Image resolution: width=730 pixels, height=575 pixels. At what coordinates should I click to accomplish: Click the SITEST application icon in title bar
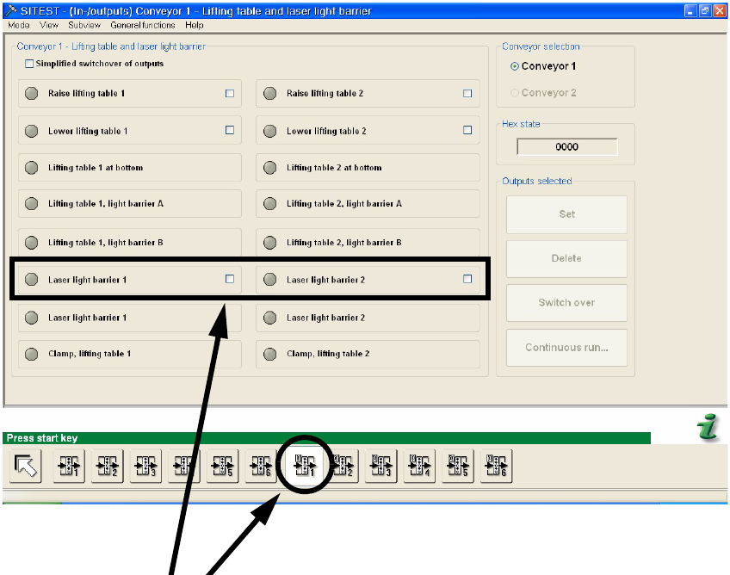tap(10, 10)
